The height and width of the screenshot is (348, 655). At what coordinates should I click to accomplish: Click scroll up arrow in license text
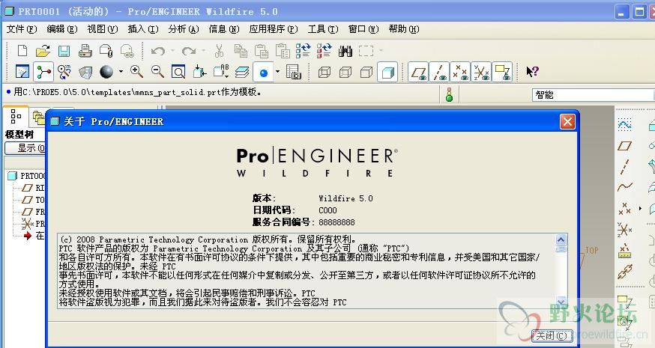[x=561, y=239]
